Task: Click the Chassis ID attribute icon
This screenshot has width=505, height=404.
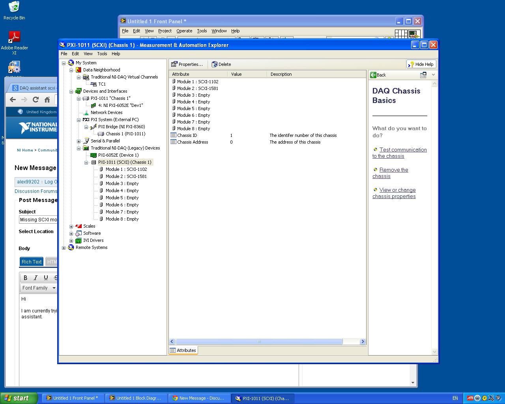Action: (x=173, y=135)
